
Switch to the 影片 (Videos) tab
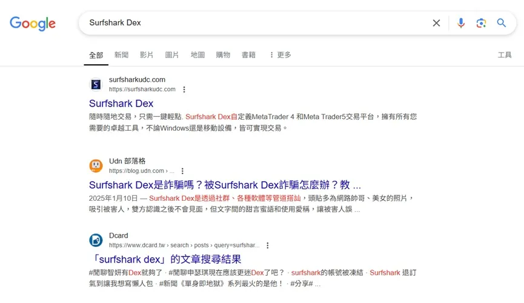[x=147, y=54]
